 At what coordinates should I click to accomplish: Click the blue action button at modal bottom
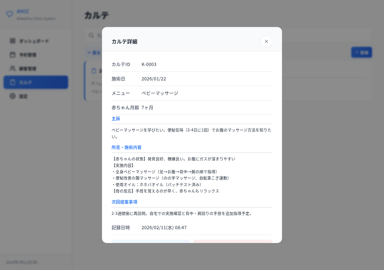click(x=151, y=242)
